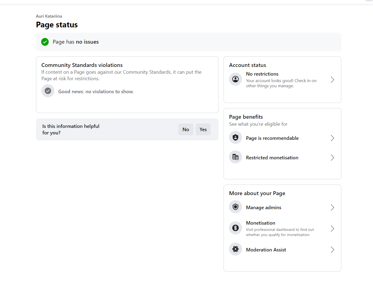Screen dimensions: 373x281
Task: Click the Account status heading
Action: click(248, 65)
